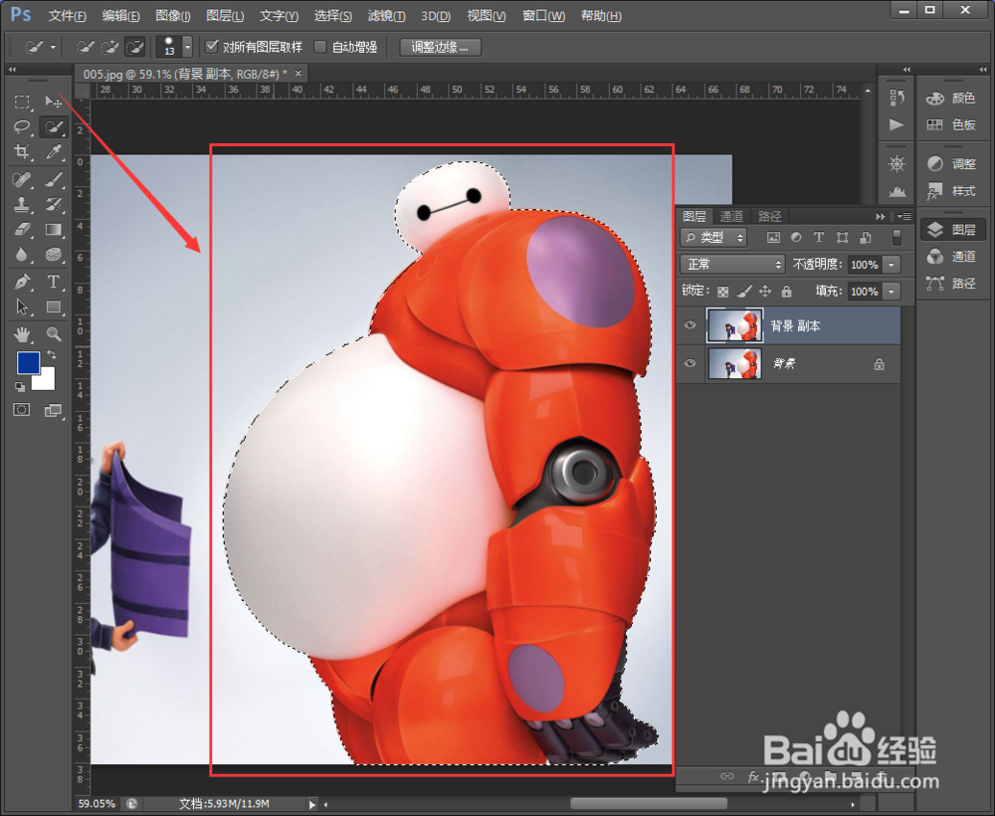The height and width of the screenshot is (816, 995).
Task: Select the Rectangular Marquee tool
Action: 22,102
